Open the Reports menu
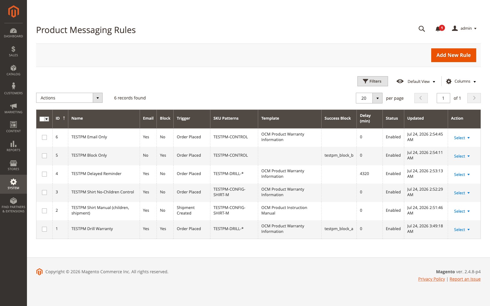This screenshot has width=490, height=306. (x=13, y=146)
